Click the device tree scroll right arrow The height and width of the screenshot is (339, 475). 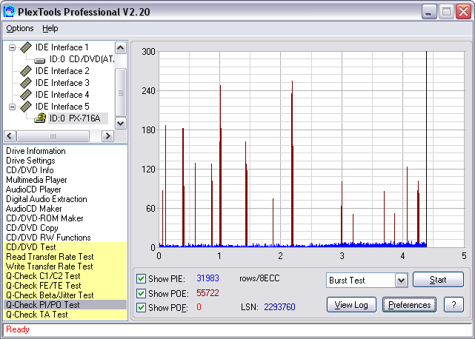pos(107,136)
